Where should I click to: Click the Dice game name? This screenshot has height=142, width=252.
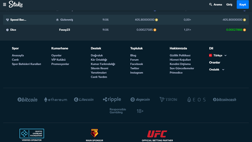click(13, 30)
